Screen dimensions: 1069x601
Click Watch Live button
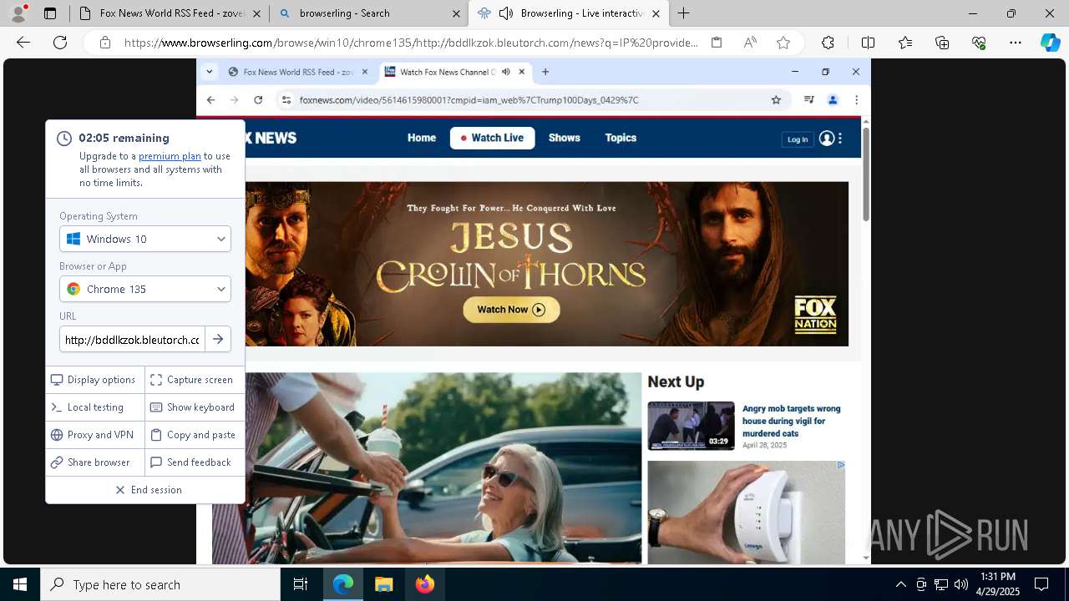pyautogui.click(x=492, y=138)
